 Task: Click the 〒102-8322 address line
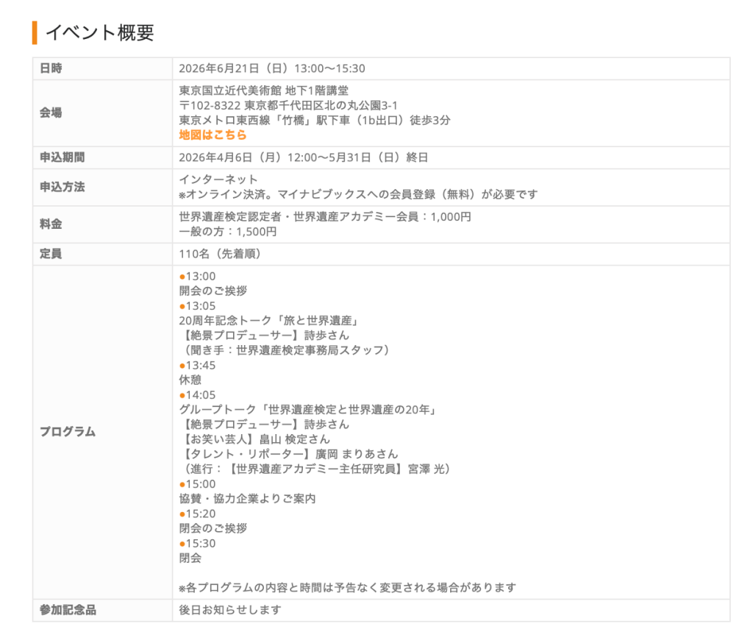tap(290, 106)
